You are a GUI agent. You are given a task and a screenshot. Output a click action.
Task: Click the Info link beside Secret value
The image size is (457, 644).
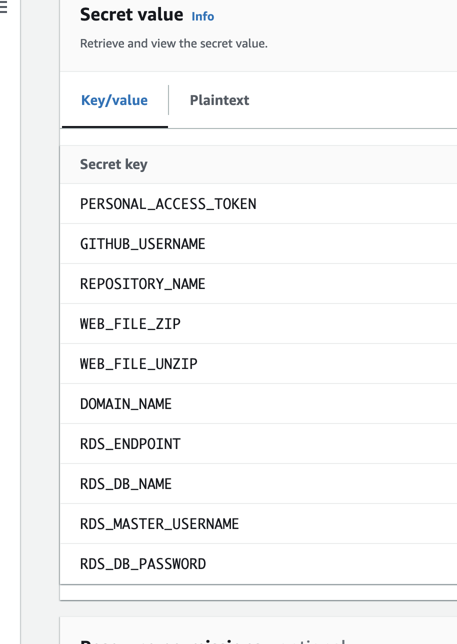(202, 16)
